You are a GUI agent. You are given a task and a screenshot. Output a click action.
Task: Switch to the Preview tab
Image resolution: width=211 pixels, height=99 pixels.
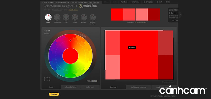click(113, 87)
